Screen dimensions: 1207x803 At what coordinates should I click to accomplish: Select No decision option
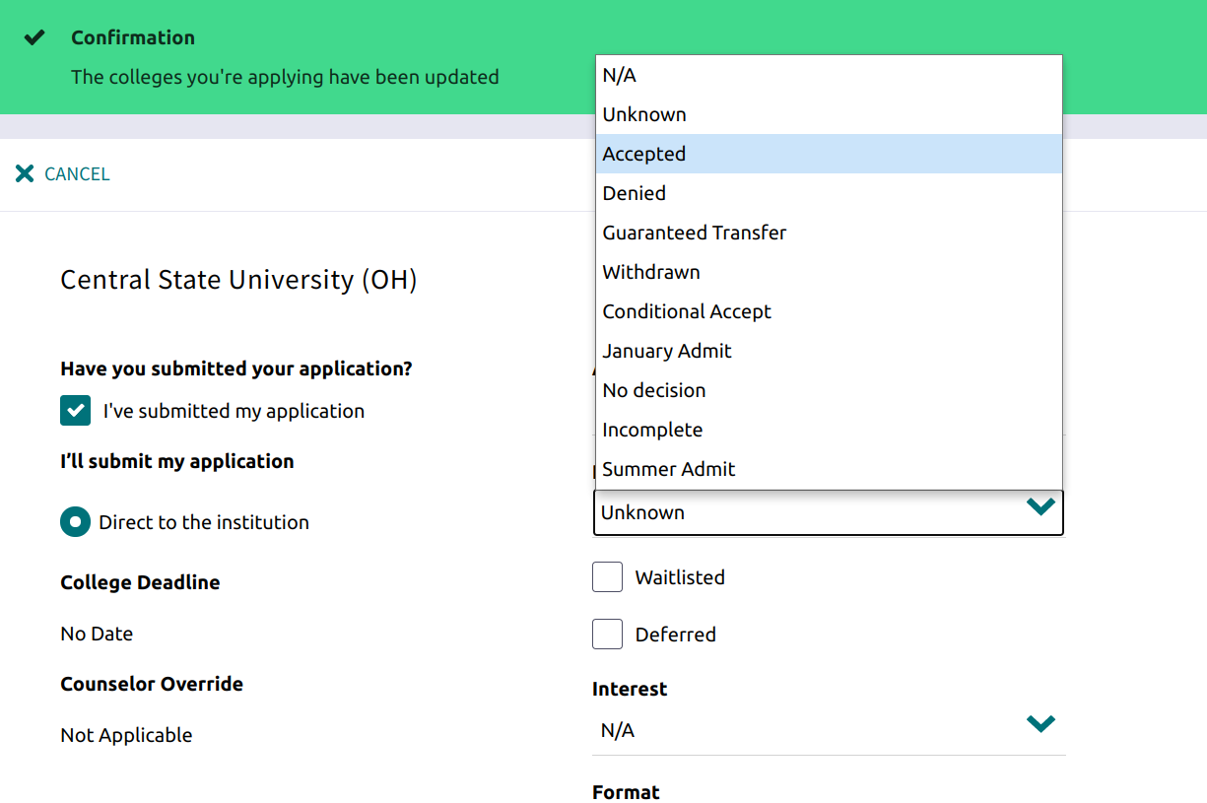pyautogui.click(x=829, y=390)
